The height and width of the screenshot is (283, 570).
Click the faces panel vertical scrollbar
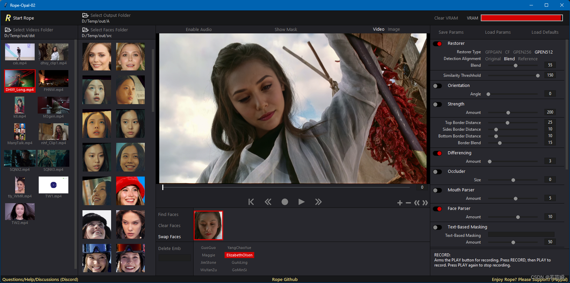click(x=153, y=80)
